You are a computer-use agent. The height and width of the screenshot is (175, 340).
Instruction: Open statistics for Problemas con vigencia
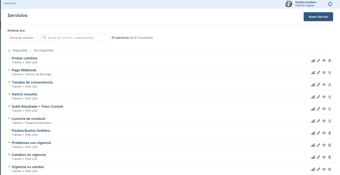click(313, 145)
